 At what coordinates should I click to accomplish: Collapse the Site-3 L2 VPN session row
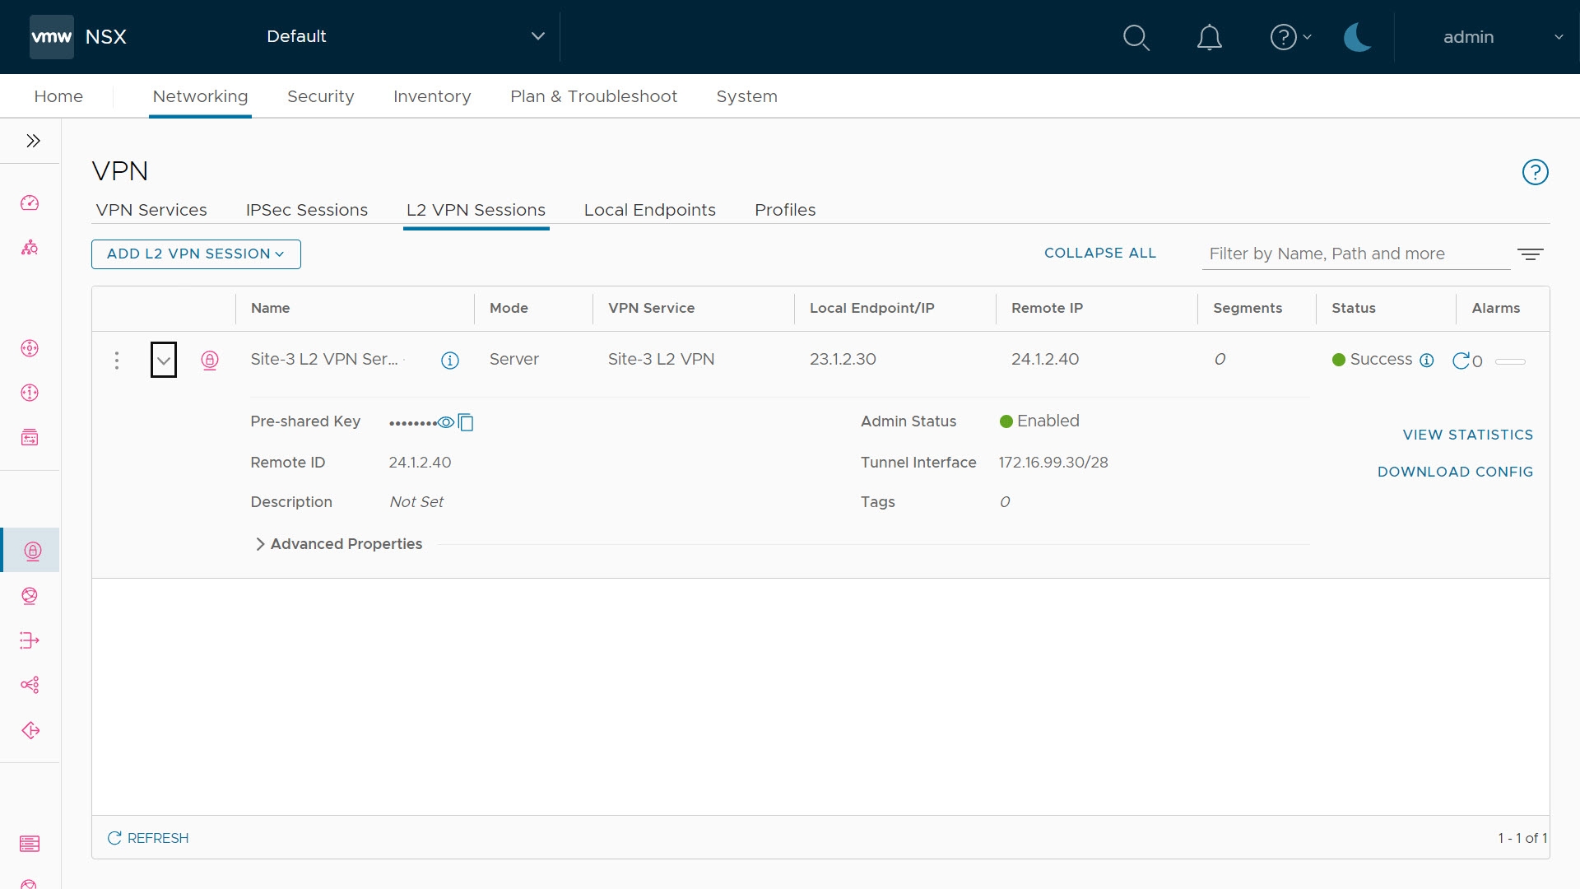point(164,360)
